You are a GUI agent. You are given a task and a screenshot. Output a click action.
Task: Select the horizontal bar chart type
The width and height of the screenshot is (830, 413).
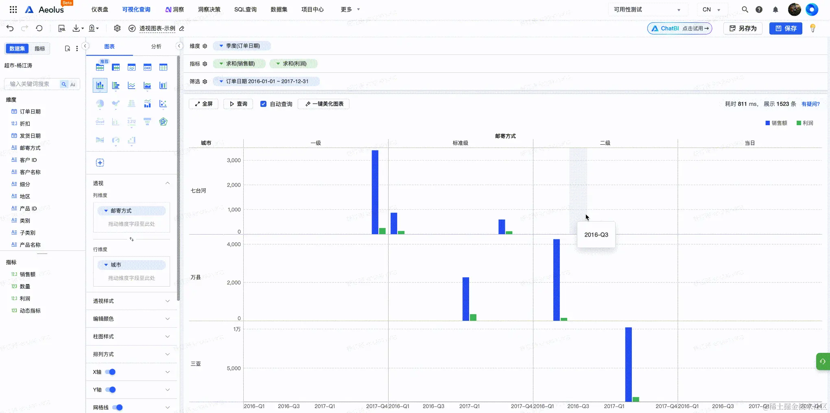coord(116,85)
